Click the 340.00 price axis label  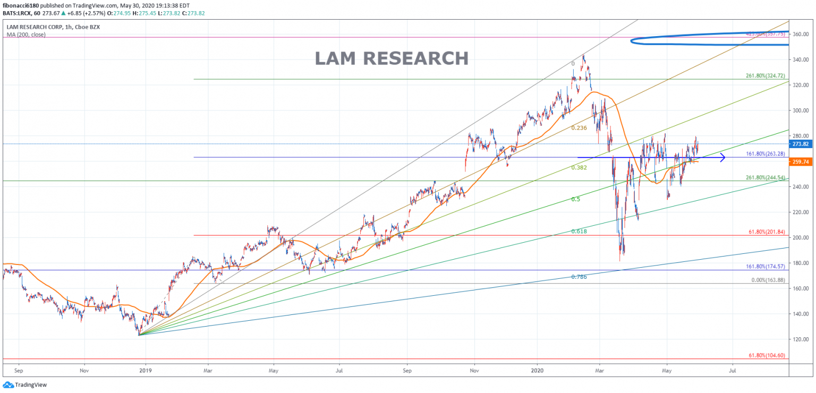point(802,59)
